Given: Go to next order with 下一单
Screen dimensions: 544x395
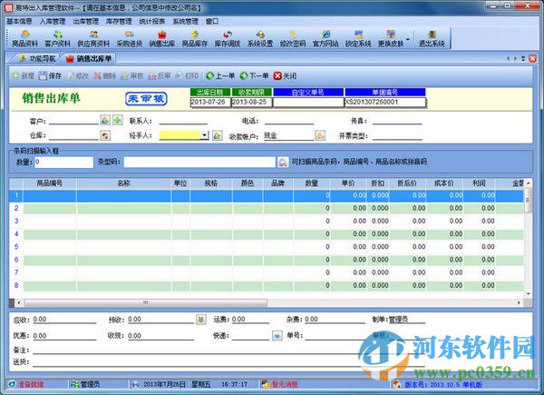Looking at the screenshot, I should tap(254, 75).
